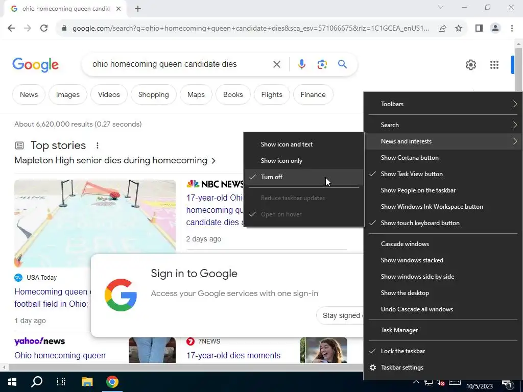Filter results by Books

(x=233, y=94)
